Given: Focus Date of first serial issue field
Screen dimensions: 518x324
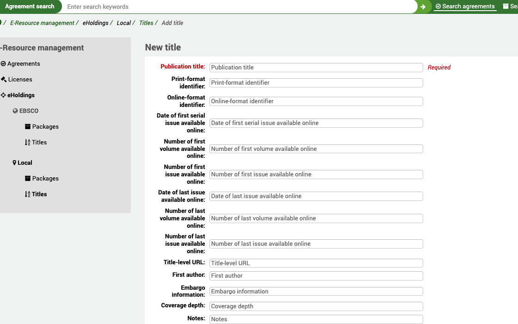Looking at the screenshot, I should coord(316,123).
